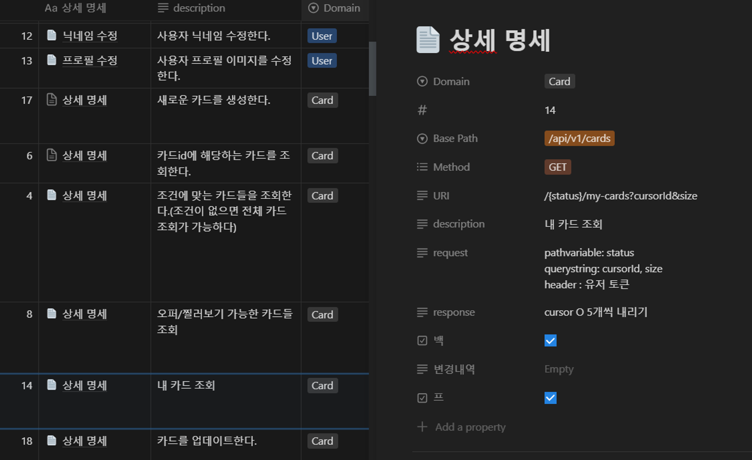Click the request value pathvariable: status

pyautogui.click(x=589, y=253)
